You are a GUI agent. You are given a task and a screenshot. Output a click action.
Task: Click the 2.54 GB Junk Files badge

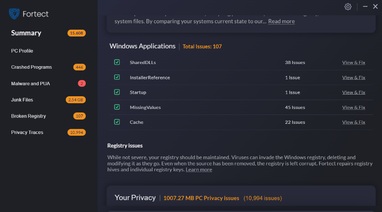(76, 100)
